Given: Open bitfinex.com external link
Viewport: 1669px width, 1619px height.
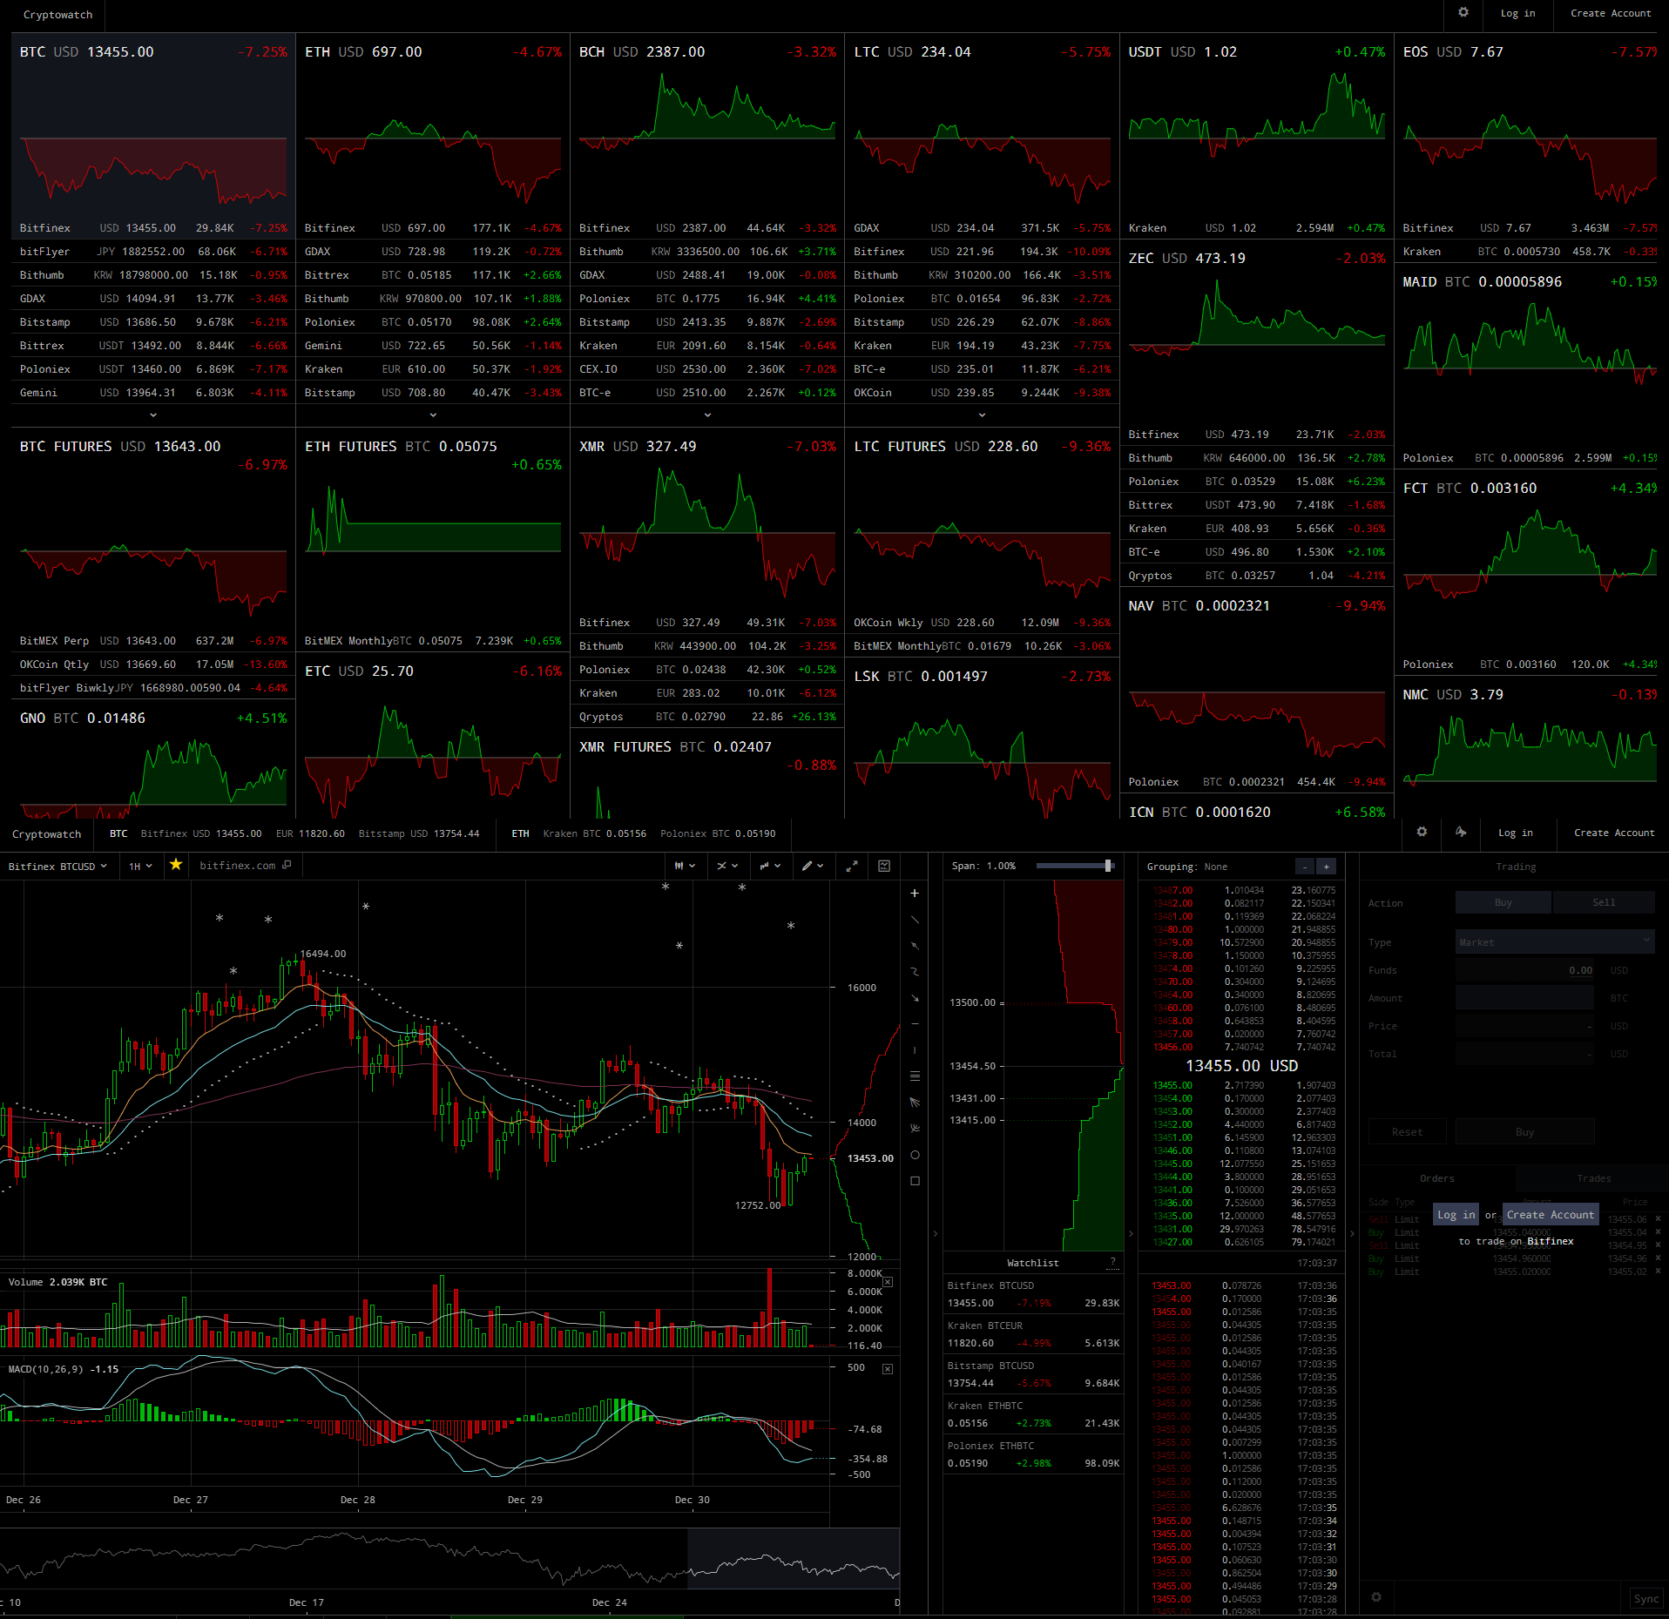Looking at the screenshot, I should click(x=245, y=866).
